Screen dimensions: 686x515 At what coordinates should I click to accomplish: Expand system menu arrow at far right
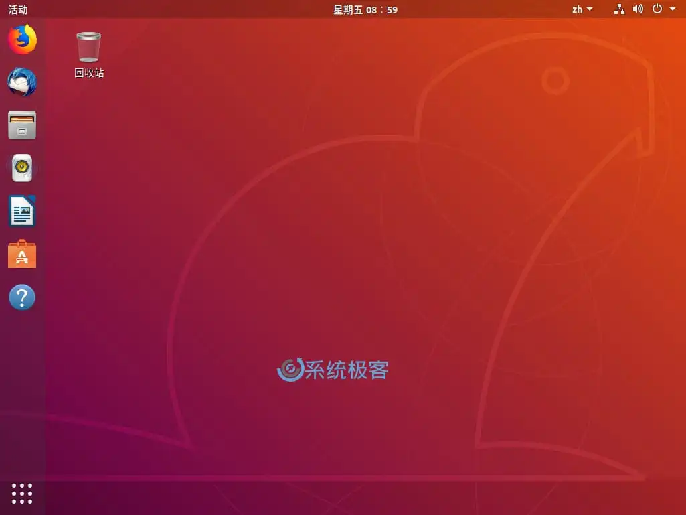tap(673, 9)
